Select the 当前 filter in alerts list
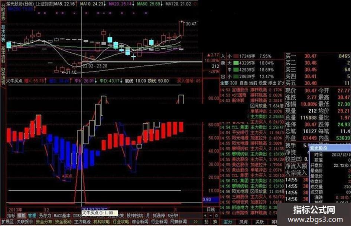Viewport: 351px width, 226px height. tap(253, 83)
